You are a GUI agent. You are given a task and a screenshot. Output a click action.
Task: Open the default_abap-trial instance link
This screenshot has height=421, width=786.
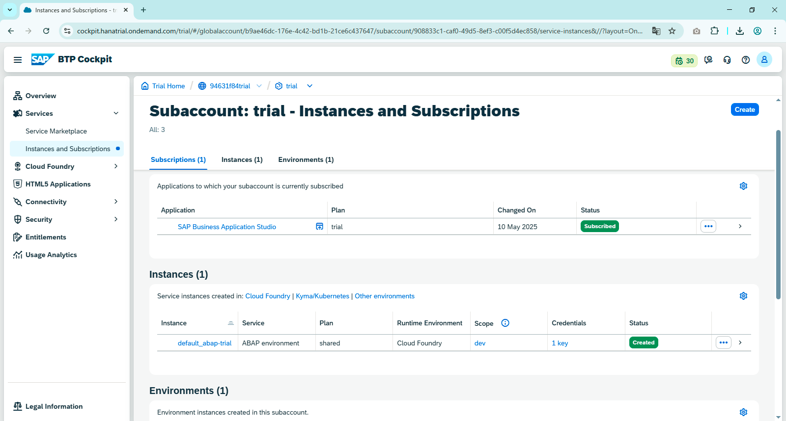[x=204, y=343]
